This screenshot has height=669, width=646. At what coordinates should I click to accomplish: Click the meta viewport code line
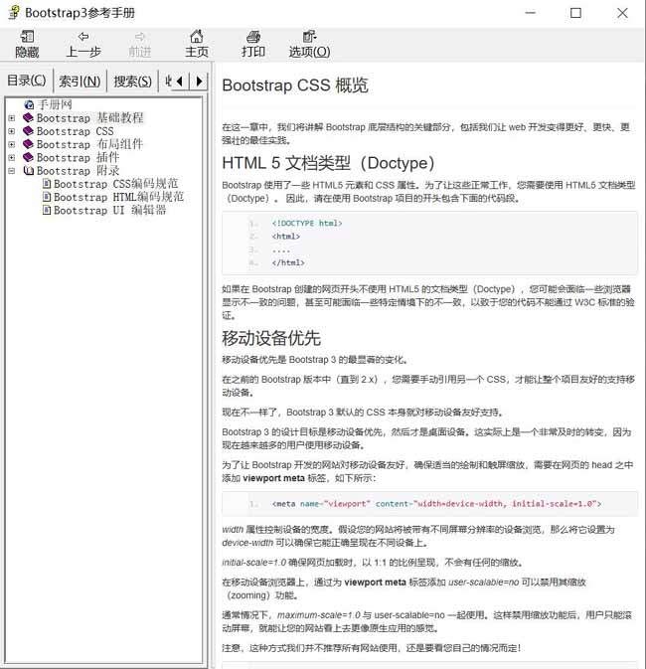click(x=436, y=504)
